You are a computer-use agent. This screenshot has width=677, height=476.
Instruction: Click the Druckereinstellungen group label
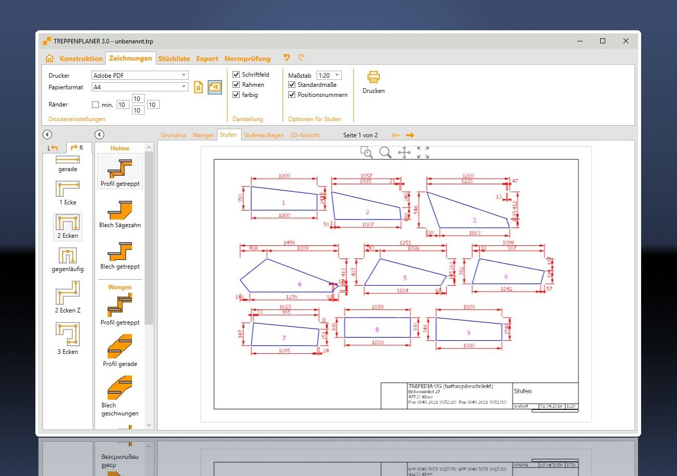coord(77,119)
